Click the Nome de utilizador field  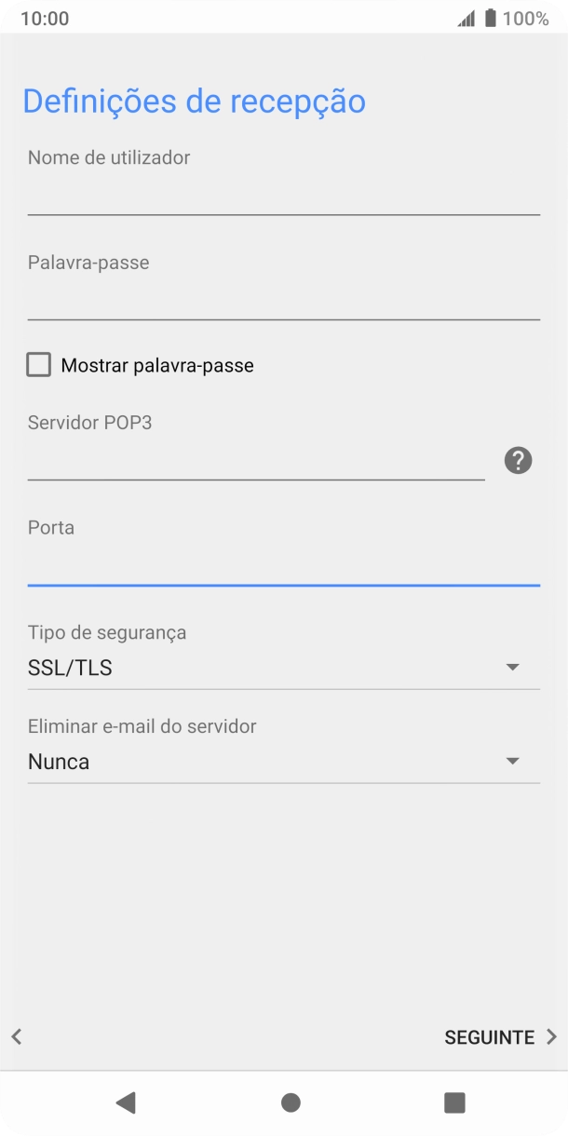284,196
